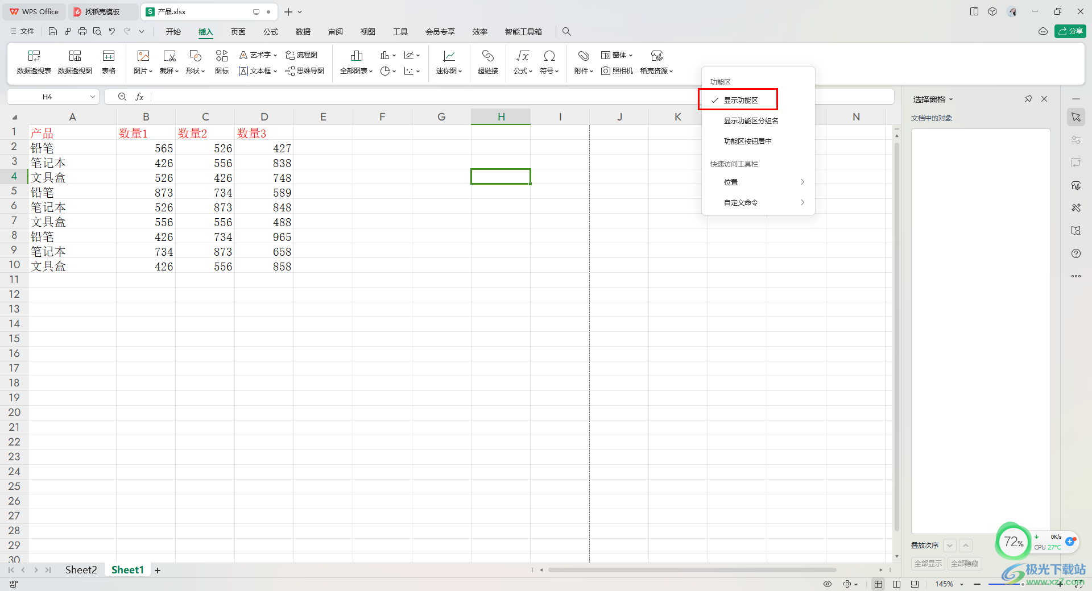1092x591 pixels.
Task: Click the undo icon
Action: click(112, 32)
